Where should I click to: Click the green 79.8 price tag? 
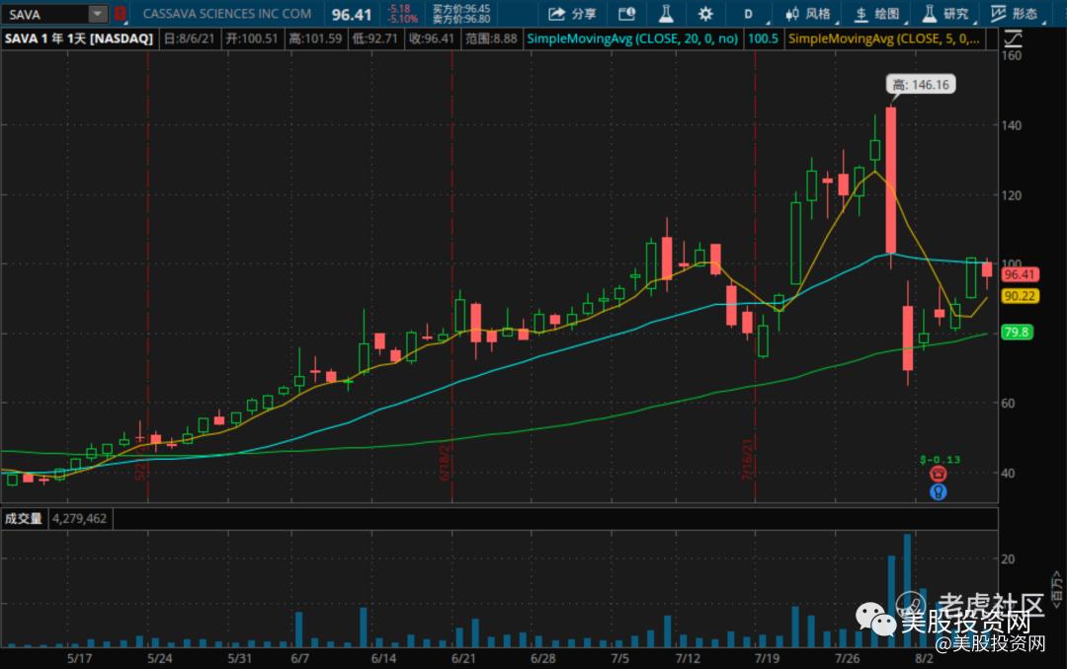pos(1017,333)
